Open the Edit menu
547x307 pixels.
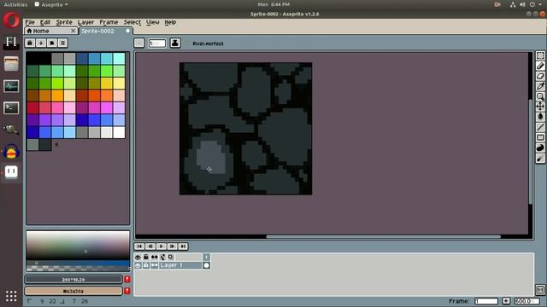click(45, 22)
